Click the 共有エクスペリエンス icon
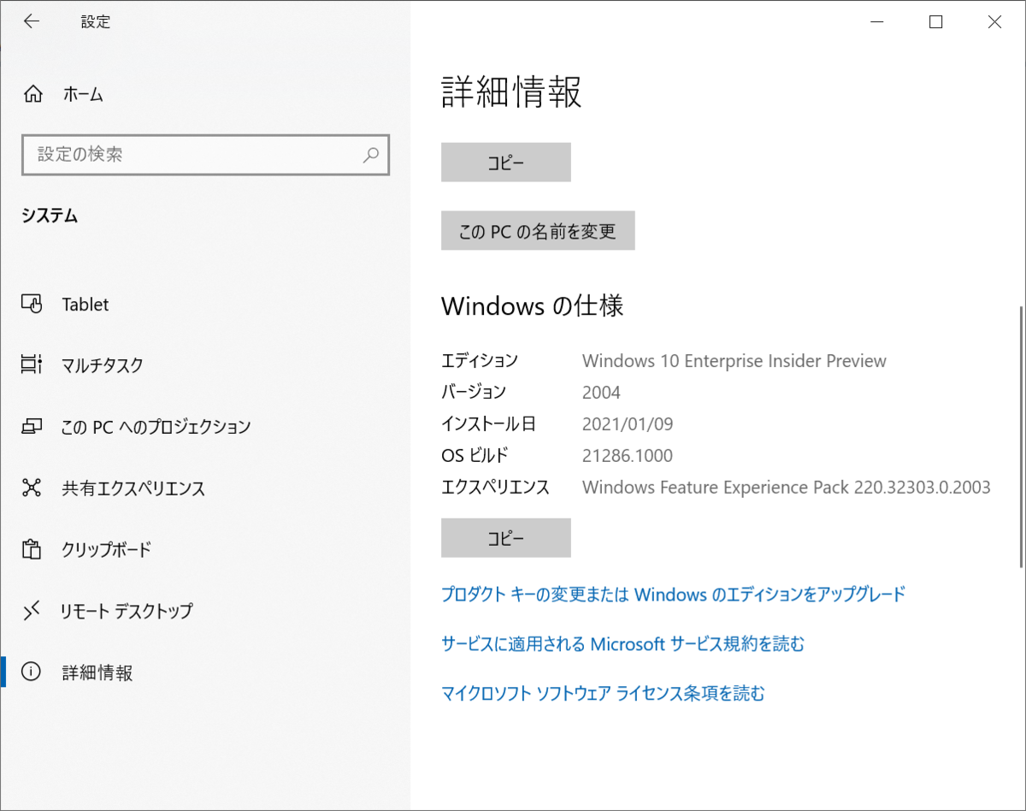The width and height of the screenshot is (1026, 811). 32,488
